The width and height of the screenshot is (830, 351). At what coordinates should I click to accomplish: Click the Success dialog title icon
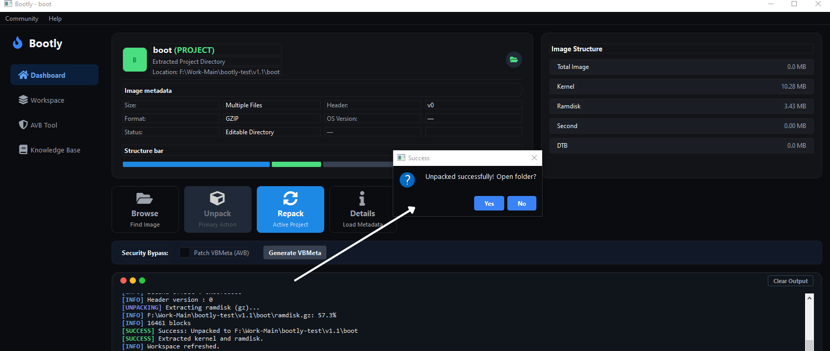tap(401, 158)
